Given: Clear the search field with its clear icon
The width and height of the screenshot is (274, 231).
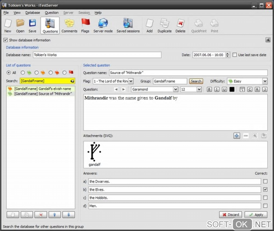Looking at the screenshot, I should pyautogui.click(x=72, y=81).
